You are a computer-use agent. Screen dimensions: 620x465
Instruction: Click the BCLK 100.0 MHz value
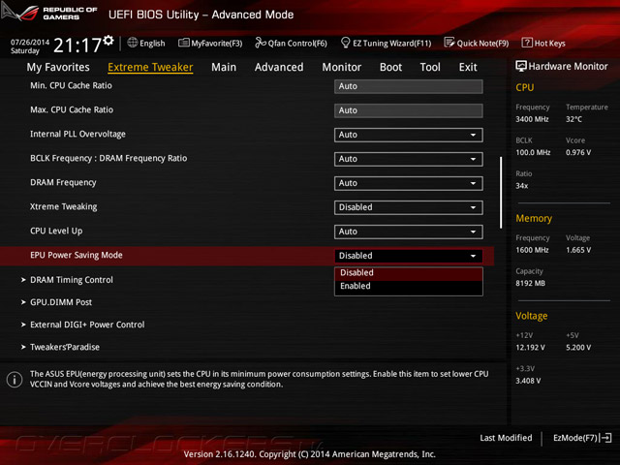click(533, 152)
